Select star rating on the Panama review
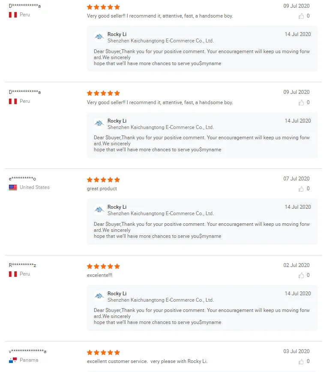The width and height of the screenshot is (324, 372). [103, 352]
